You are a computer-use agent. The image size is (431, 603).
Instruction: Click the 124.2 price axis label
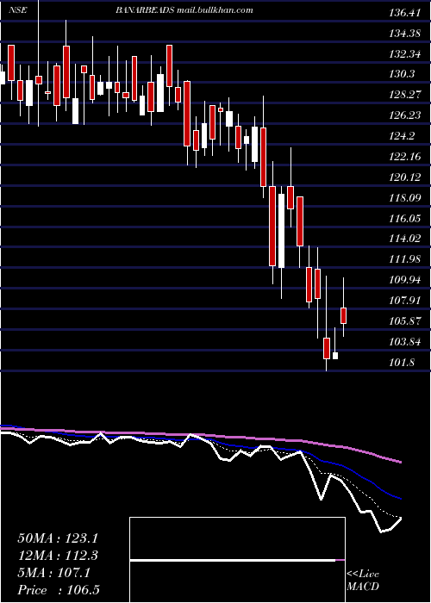pos(402,136)
